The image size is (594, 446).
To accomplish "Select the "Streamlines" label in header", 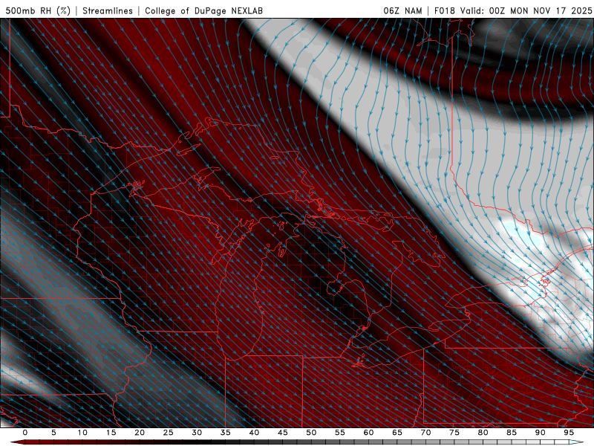I will 108,10.
